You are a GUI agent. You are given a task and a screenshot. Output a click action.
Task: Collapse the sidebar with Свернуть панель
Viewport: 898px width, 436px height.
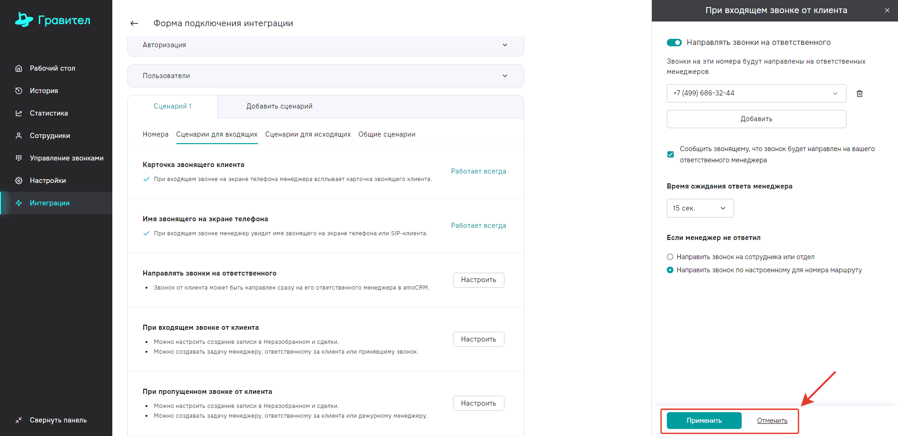tap(58, 420)
